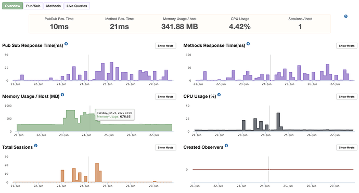Switch to the Overview tab
The height and width of the screenshot is (193, 359).
(12, 6)
